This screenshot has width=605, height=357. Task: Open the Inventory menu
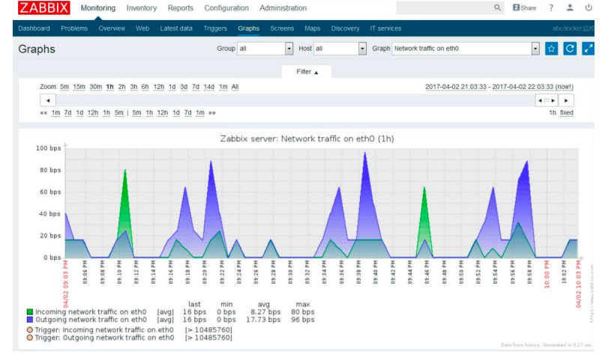pos(142,8)
